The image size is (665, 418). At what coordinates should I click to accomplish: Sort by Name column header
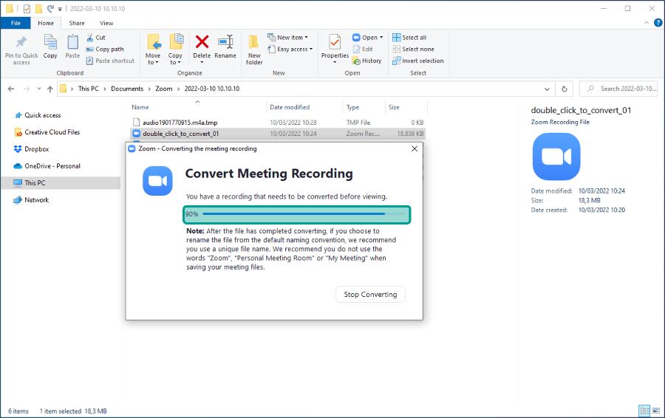140,107
